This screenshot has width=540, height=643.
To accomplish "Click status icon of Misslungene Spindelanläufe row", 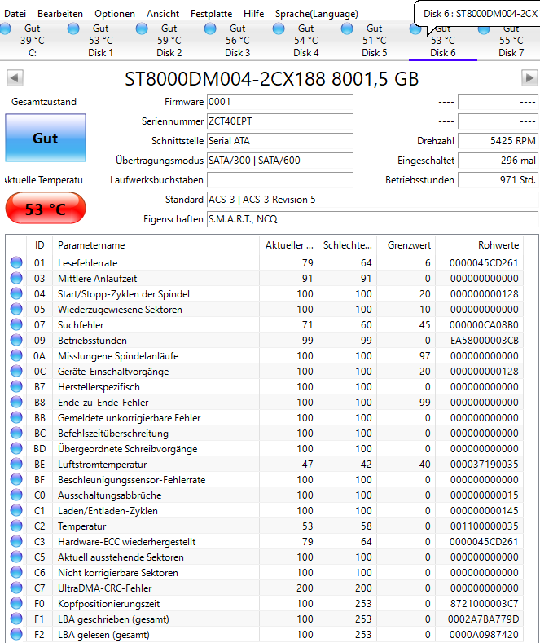I will click(16, 355).
